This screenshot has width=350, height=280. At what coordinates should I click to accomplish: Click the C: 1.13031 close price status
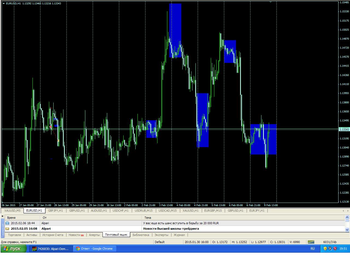(278, 242)
